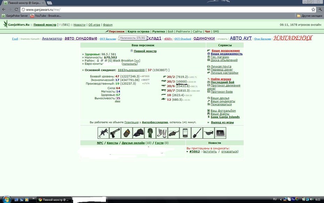Open the Форум header link
The height and width of the screenshot is (203, 324).
click(108, 25)
